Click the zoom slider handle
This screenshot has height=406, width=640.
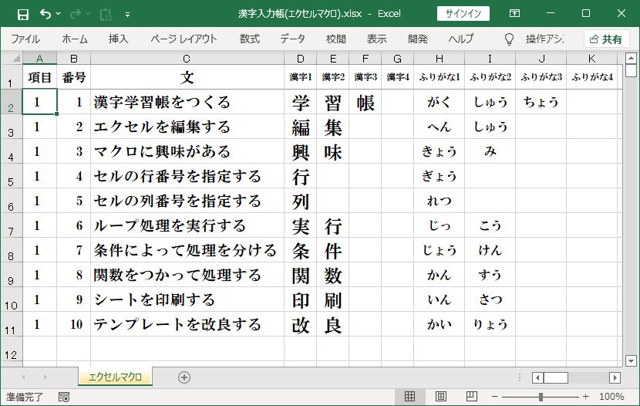pyautogui.click(x=541, y=397)
